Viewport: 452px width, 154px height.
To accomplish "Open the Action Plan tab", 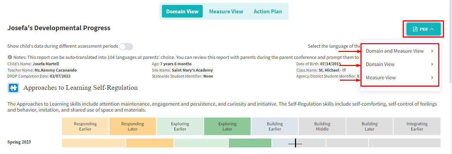I will (268, 12).
